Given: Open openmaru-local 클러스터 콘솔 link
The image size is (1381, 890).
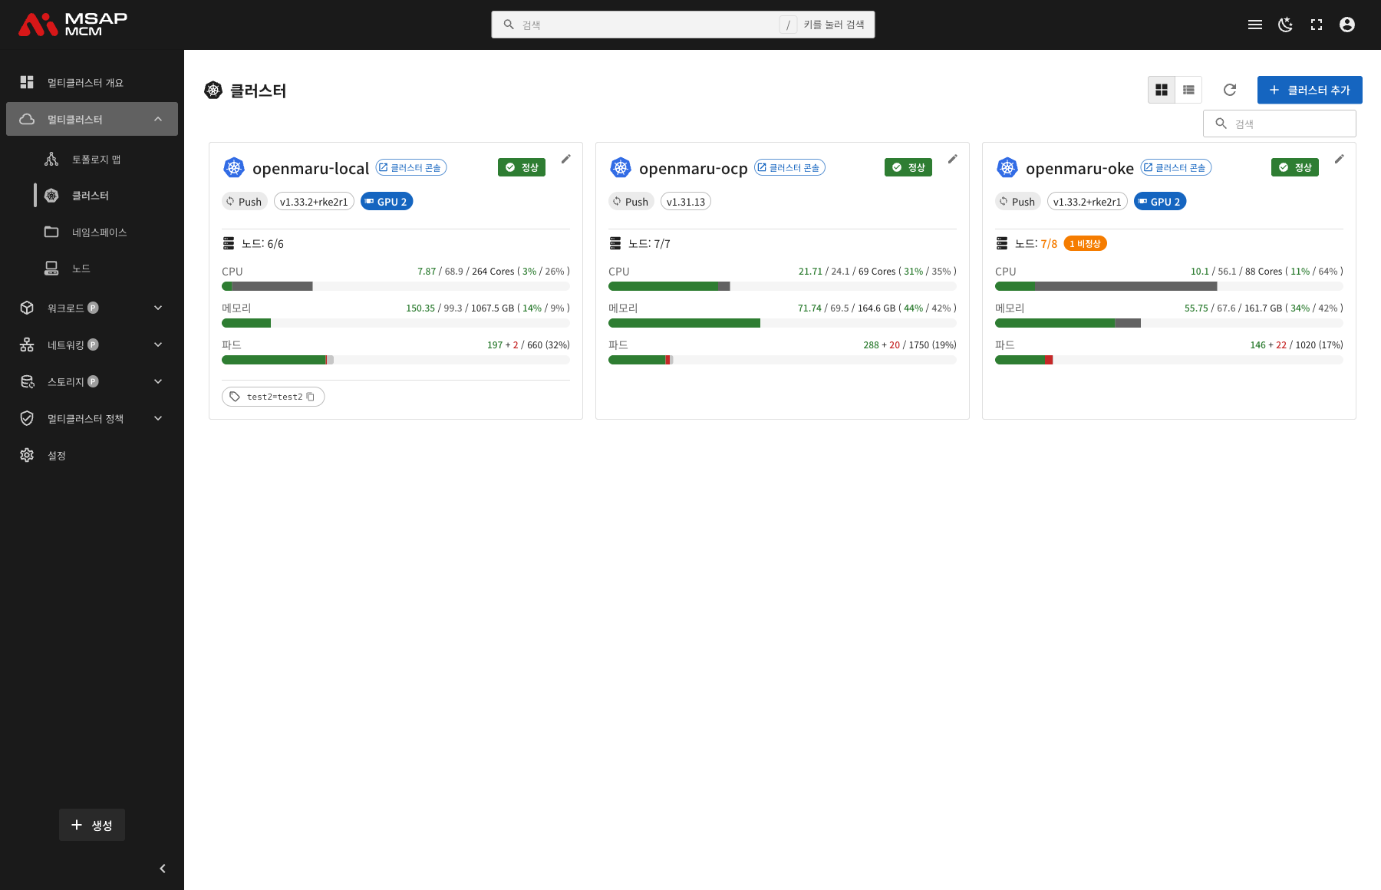Looking at the screenshot, I should coord(411,167).
